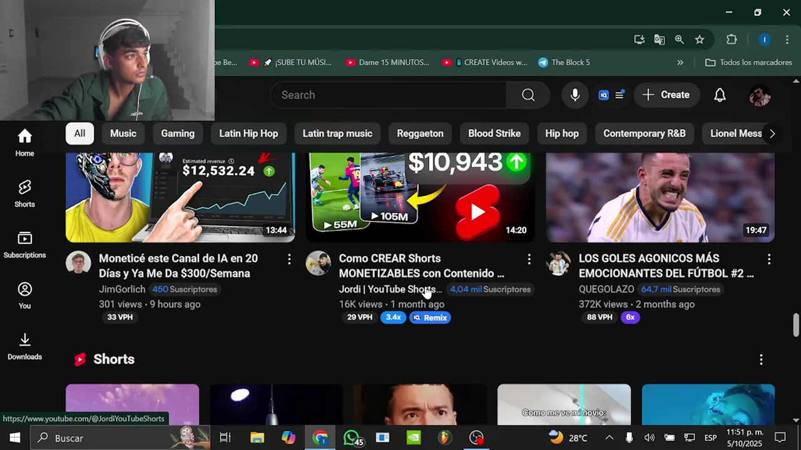Screen dimensions: 801x450
Task: Click the Create button
Action: [666, 95]
